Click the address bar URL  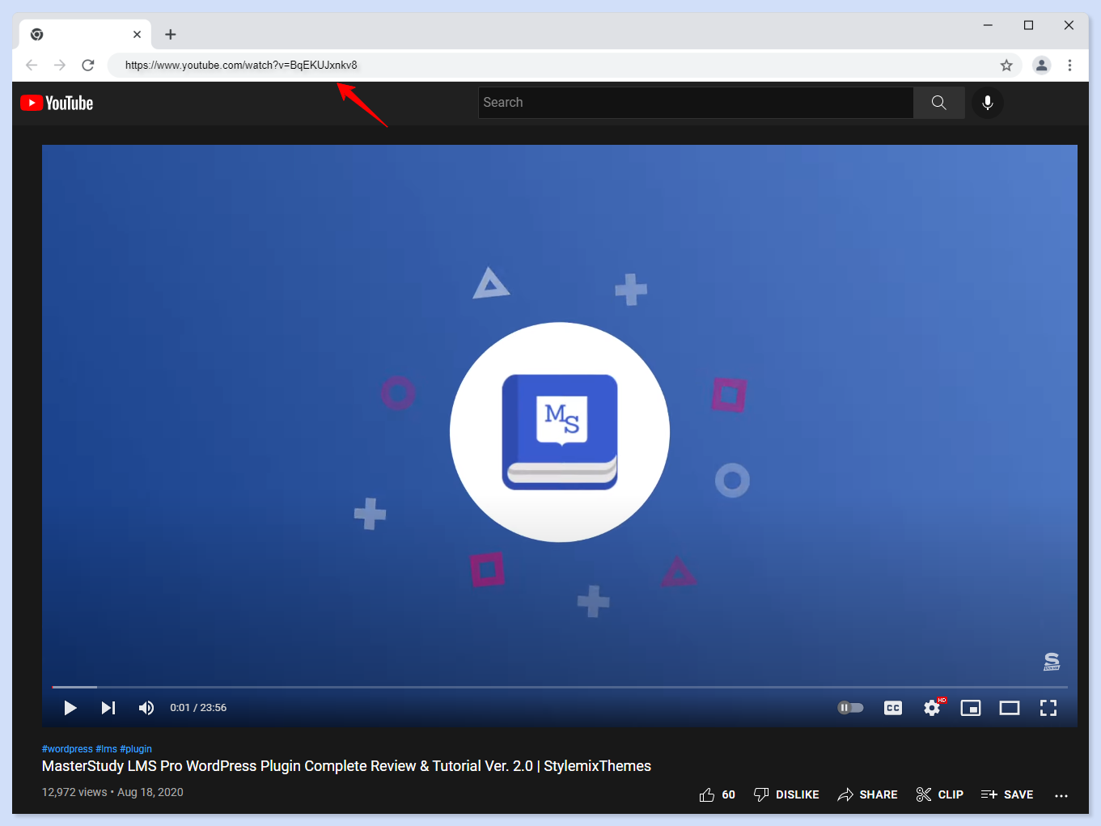pyautogui.click(x=241, y=66)
